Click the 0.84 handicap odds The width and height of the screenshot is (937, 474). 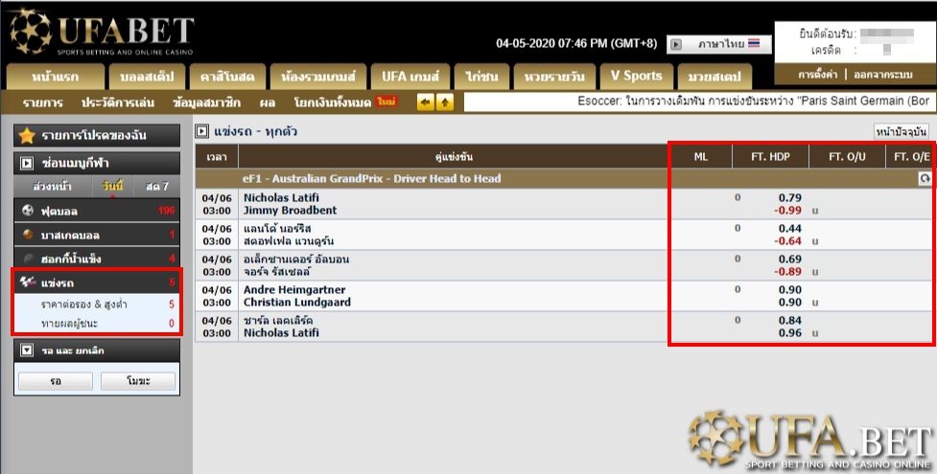790,321
